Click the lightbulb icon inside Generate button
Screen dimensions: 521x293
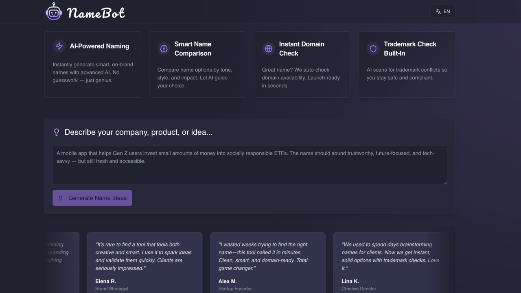tap(61, 198)
